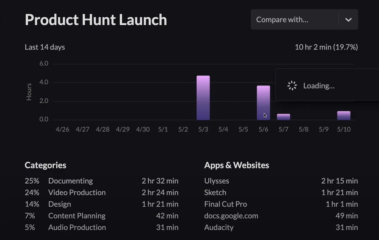Select the 5/3 bar in chart
The height and width of the screenshot is (240, 379).
pyautogui.click(x=203, y=98)
